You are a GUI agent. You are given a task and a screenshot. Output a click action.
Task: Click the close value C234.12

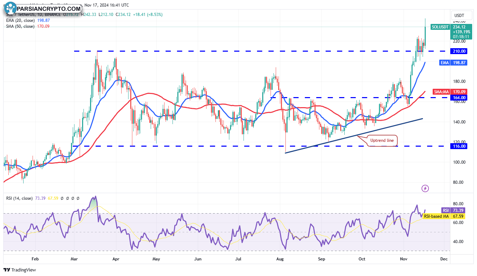click(123, 15)
